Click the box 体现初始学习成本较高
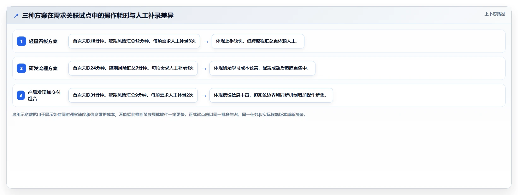Viewport: 518px width, 195px height. tap(262, 68)
